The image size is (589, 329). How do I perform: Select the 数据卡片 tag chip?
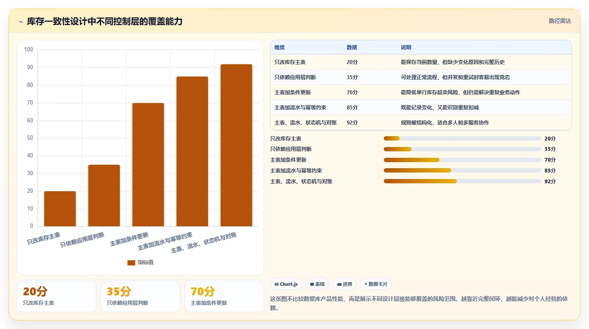(x=376, y=284)
